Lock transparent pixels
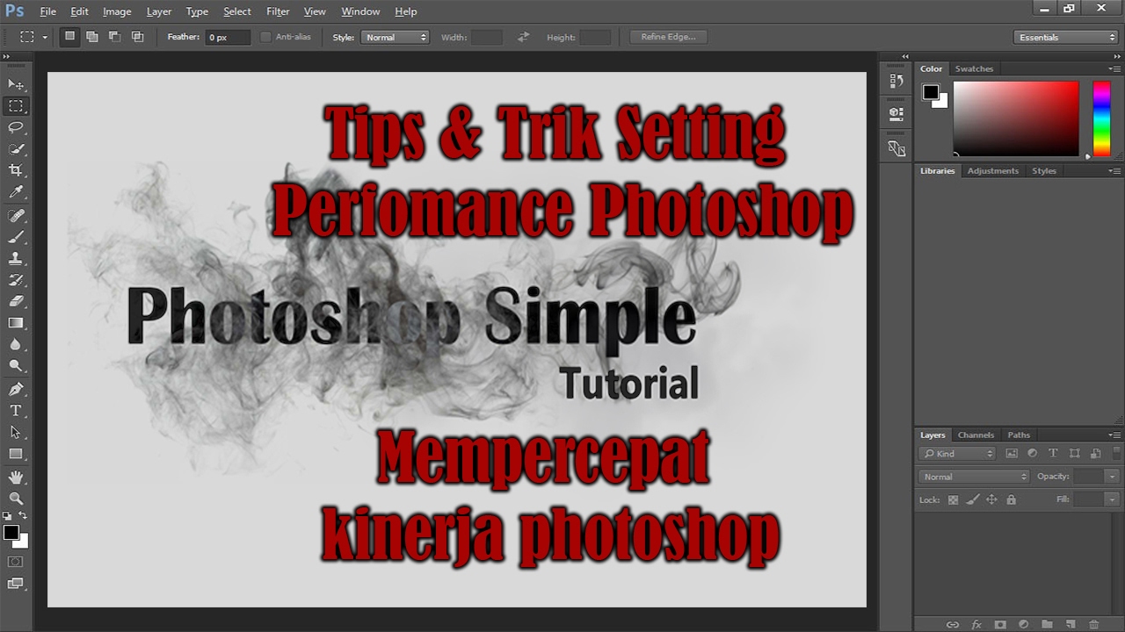Image resolution: width=1125 pixels, height=632 pixels. click(x=953, y=499)
